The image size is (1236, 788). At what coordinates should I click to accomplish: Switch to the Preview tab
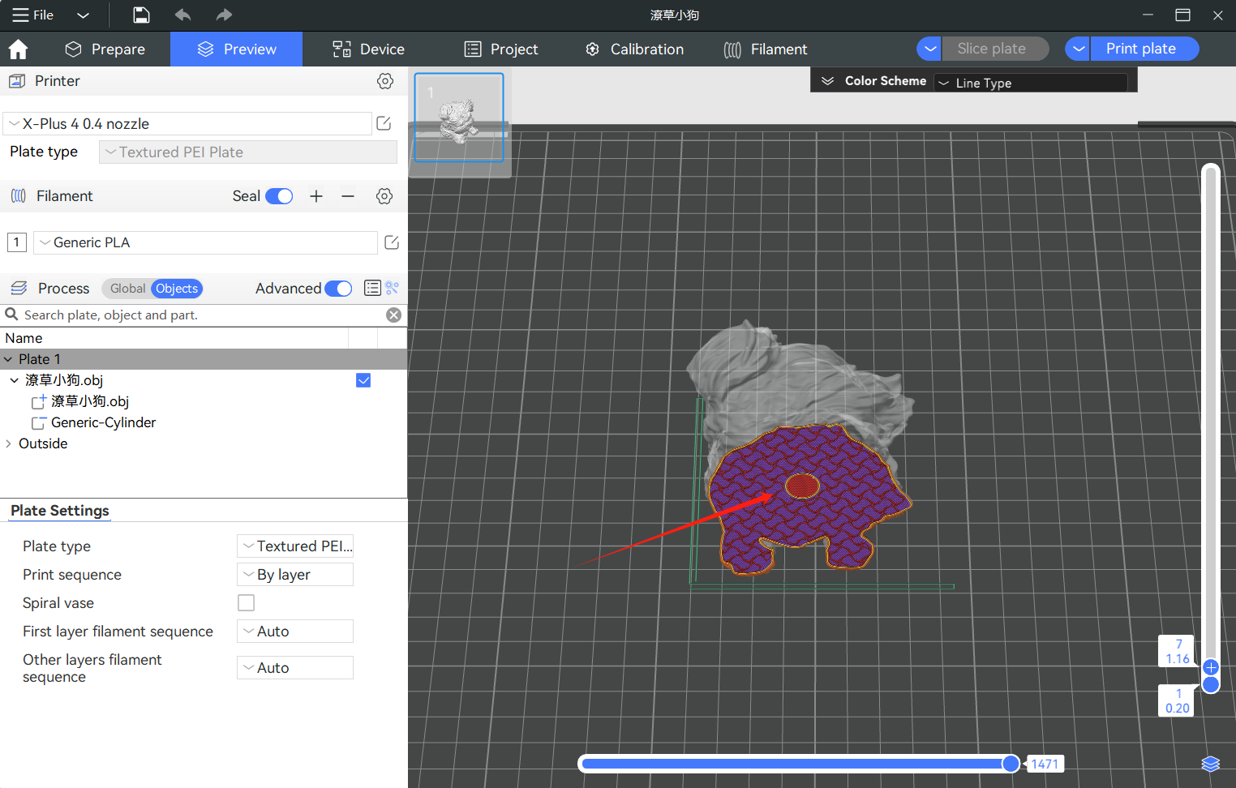point(237,49)
